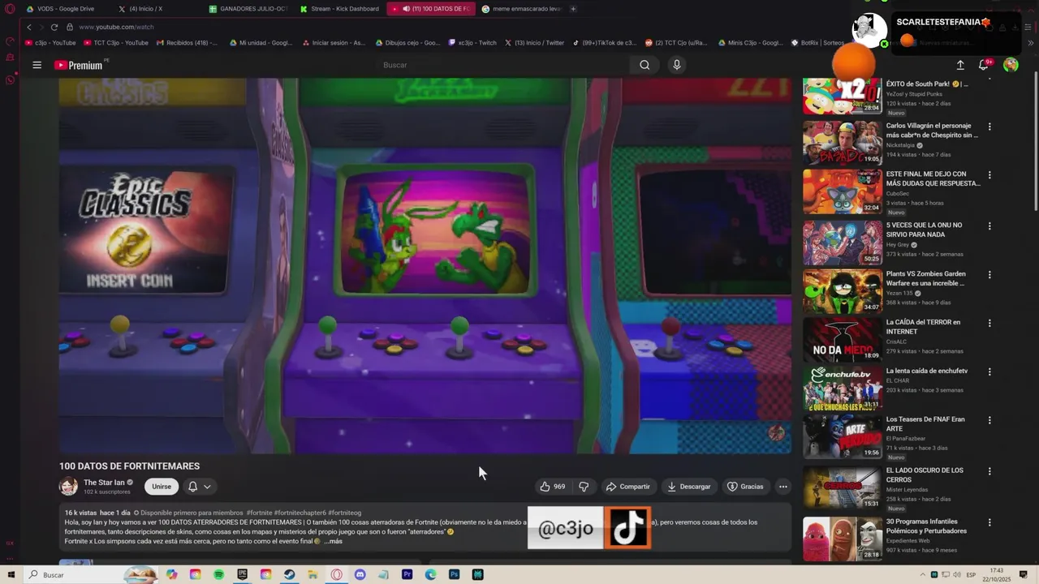Go to YouTube Premium home logo
Image resolution: width=1039 pixels, height=584 pixels.
(x=79, y=65)
